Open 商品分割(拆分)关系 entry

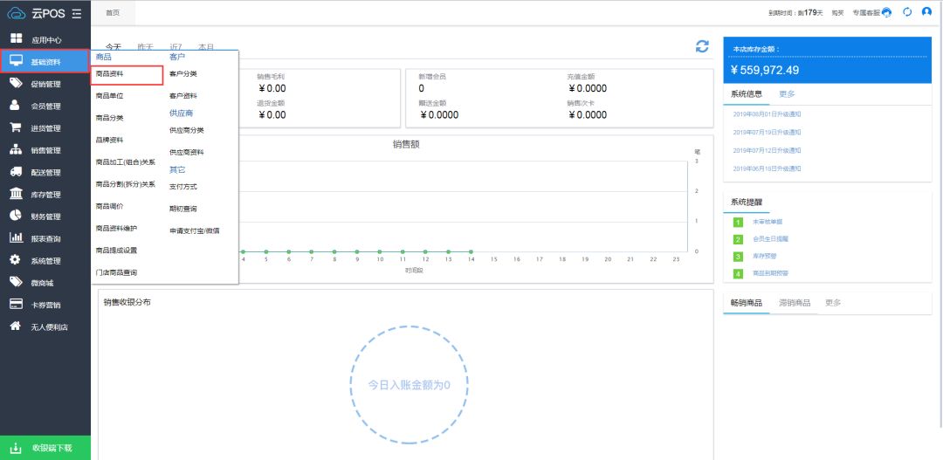click(125, 184)
